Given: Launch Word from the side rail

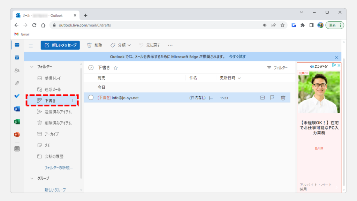Looking at the screenshot, I should click(x=17, y=109).
